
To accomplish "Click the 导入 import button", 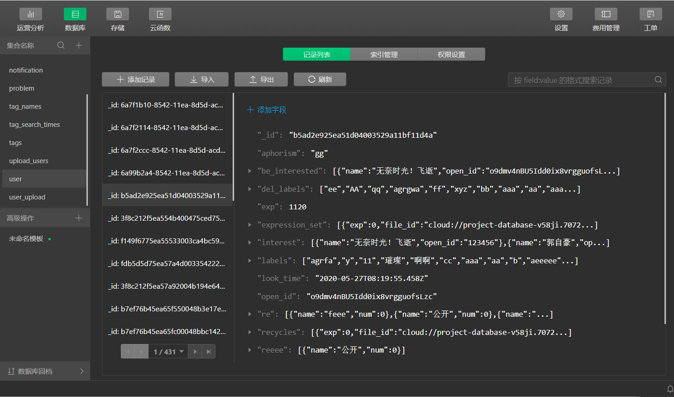I will [x=201, y=79].
